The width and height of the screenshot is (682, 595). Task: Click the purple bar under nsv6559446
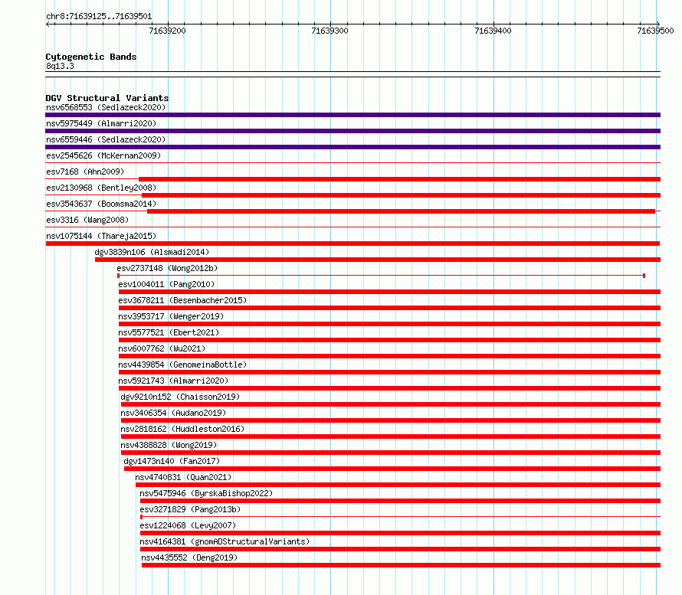[352, 147]
